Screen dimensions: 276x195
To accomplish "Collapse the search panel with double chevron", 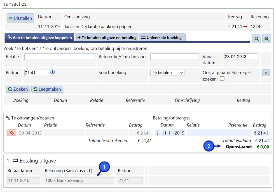I will tap(266, 73).
